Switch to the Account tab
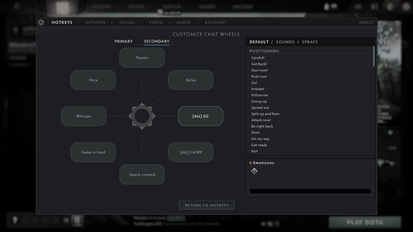413x232 pixels. point(216,22)
